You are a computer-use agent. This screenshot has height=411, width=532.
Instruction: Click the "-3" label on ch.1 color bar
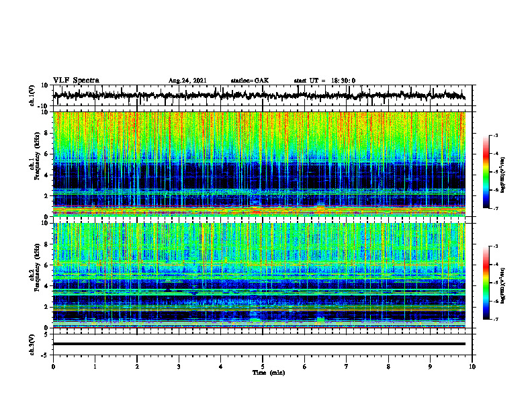[495, 135]
